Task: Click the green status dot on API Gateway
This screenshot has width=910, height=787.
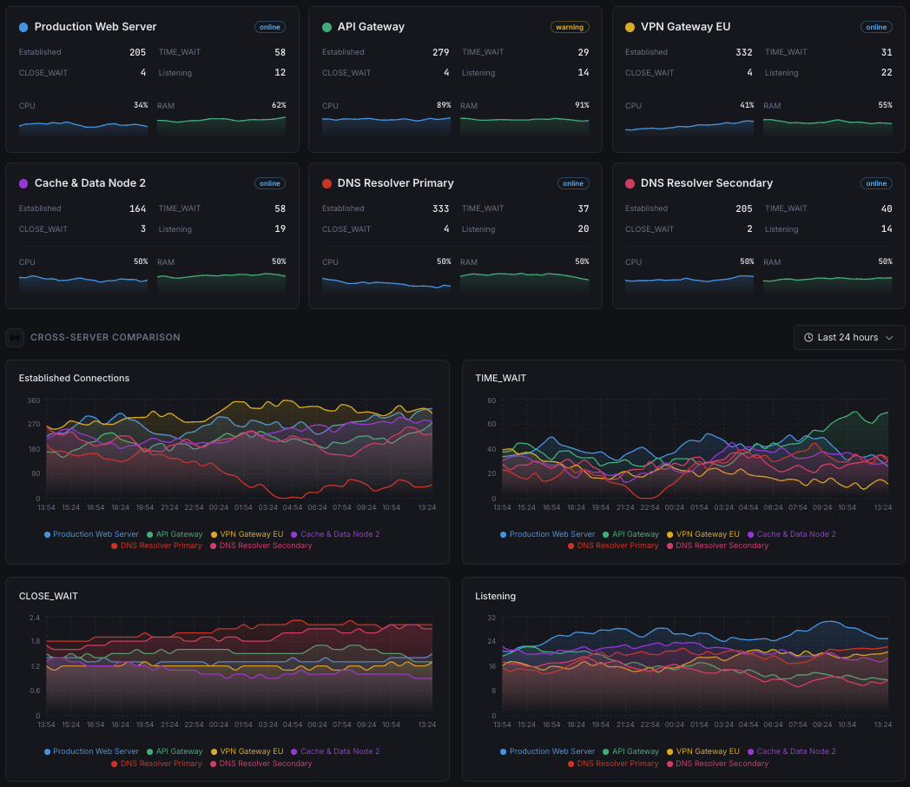Action: (326, 27)
